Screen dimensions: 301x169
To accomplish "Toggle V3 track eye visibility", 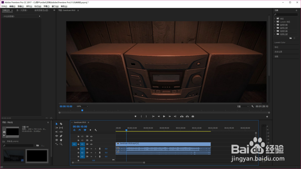I will [x=91, y=136].
